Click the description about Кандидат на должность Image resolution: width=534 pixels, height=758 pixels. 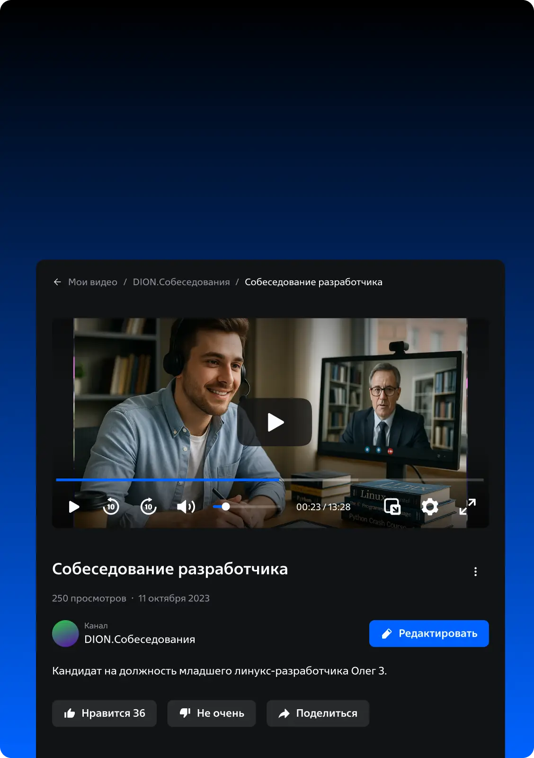pyautogui.click(x=220, y=671)
